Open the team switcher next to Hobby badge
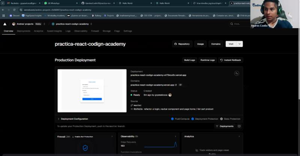This screenshot has width=300, height=156. (44, 24)
